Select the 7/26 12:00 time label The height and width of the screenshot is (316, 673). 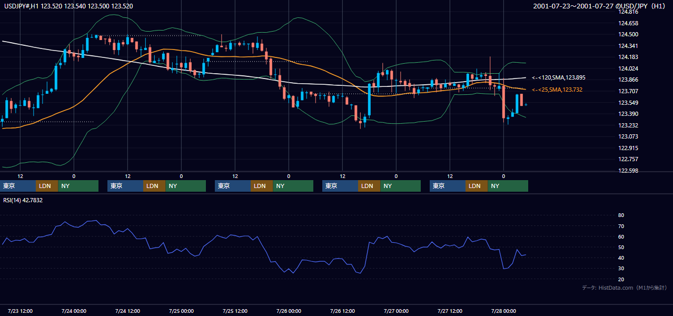click(x=342, y=311)
